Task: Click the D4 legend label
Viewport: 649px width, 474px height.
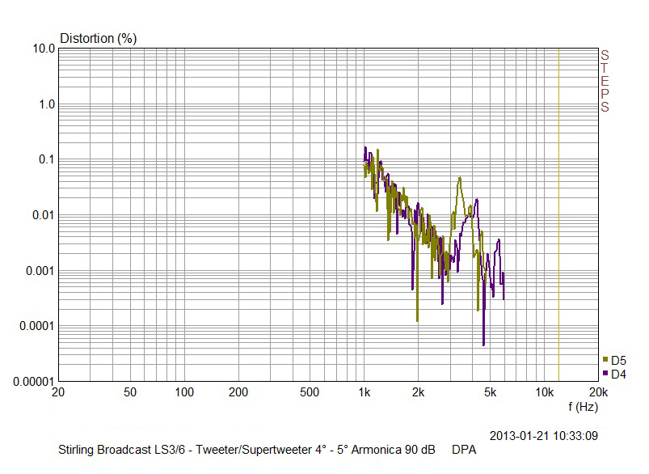Action: click(618, 375)
